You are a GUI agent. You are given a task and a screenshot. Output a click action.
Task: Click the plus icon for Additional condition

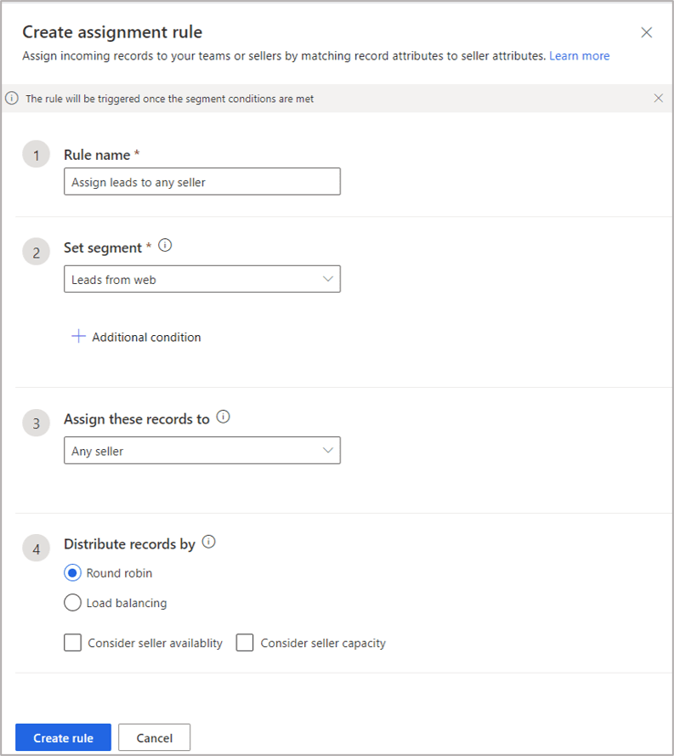click(x=78, y=337)
